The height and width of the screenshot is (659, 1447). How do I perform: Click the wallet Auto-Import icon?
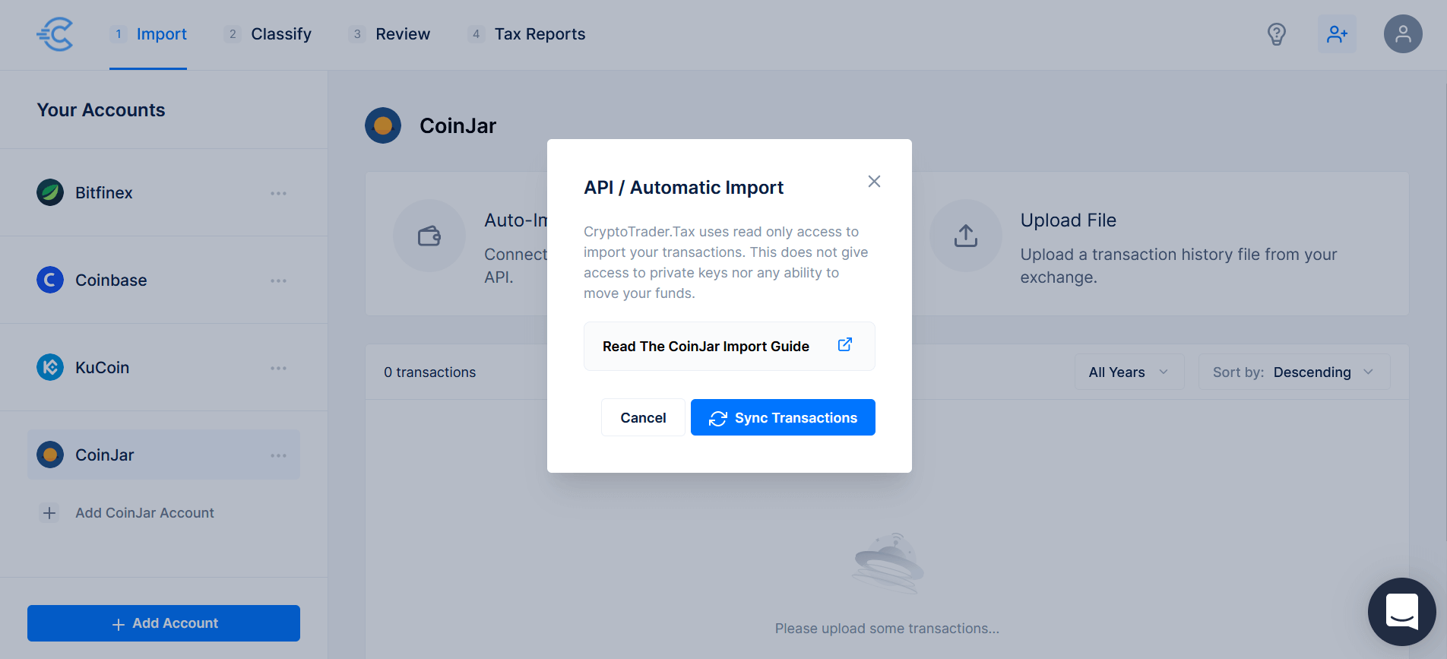(429, 236)
